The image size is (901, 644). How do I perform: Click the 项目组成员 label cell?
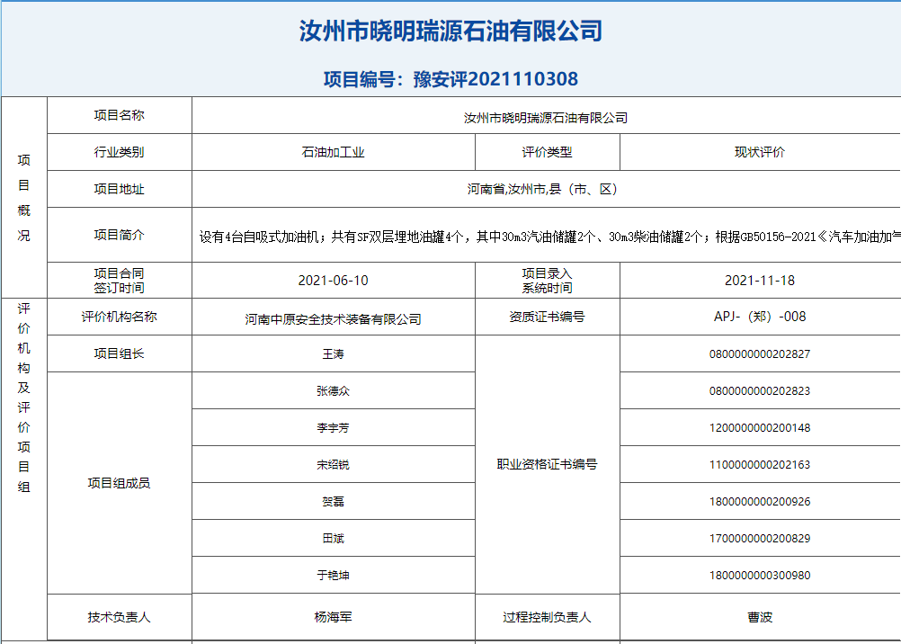pos(119,483)
